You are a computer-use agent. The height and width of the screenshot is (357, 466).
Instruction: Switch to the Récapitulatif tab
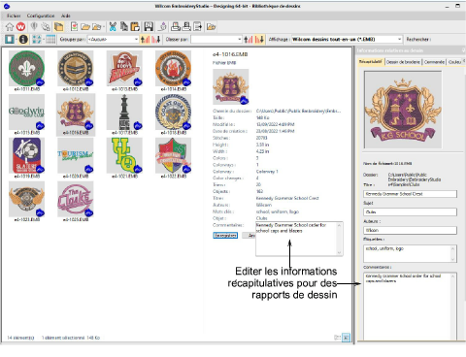click(371, 62)
